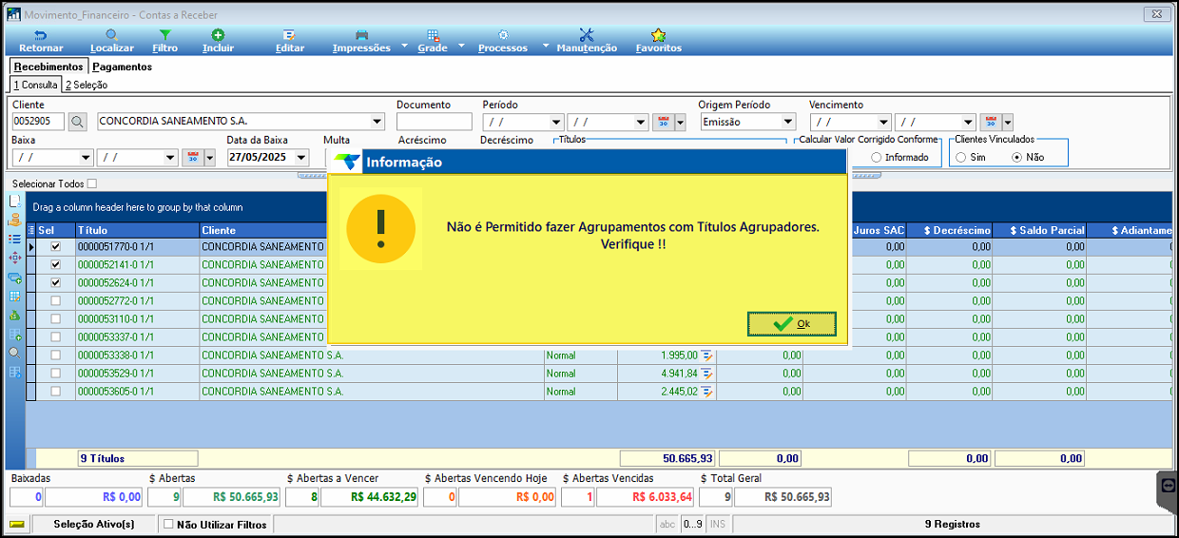The height and width of the screenshot is (538, 1179).
Task: Click the Período calendar icon
Action: (x=664, y=122)
